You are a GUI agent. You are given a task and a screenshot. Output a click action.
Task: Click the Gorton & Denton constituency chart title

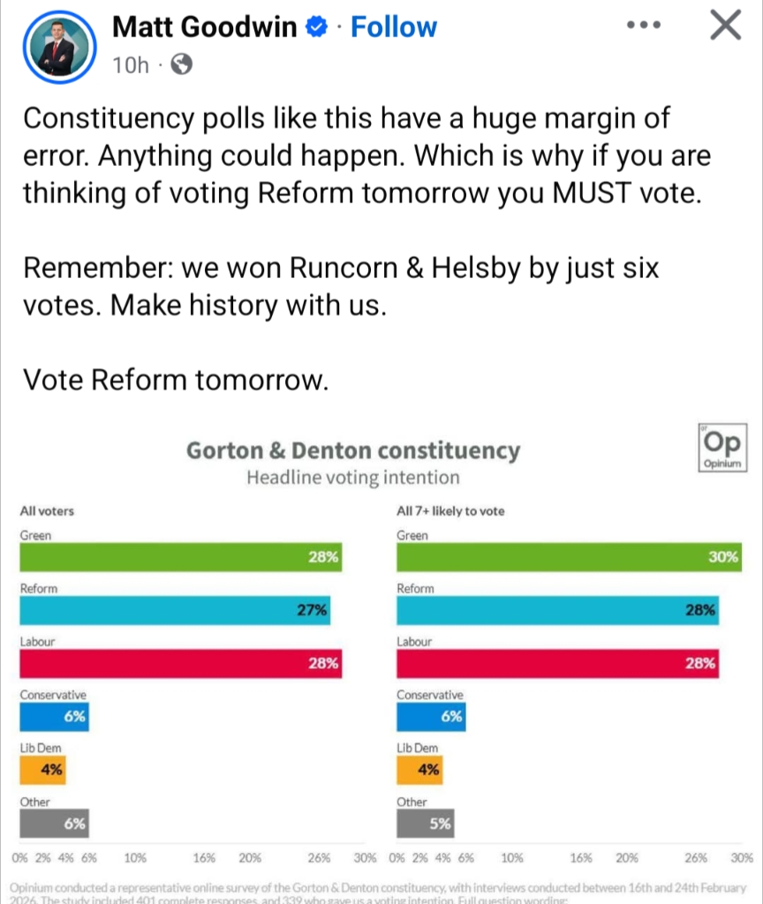[x=353, y=451]
